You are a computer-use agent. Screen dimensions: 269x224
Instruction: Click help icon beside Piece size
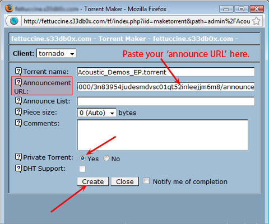pyautogui.click(x=18, y=112)
